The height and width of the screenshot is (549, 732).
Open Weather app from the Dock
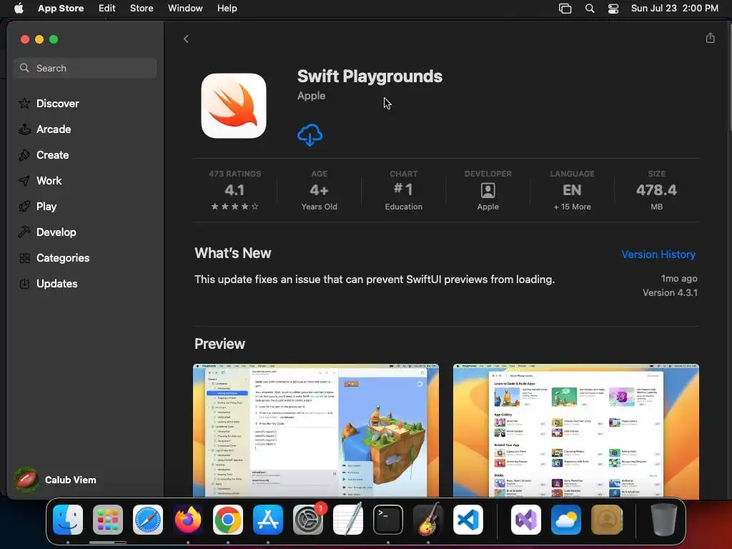coord(566,520)
